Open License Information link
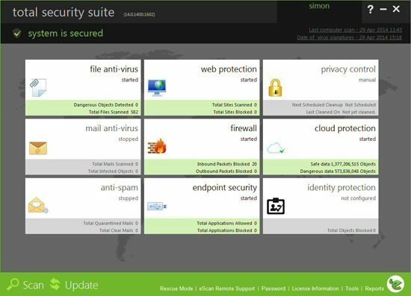411x296 pixels. coord(315,289)
